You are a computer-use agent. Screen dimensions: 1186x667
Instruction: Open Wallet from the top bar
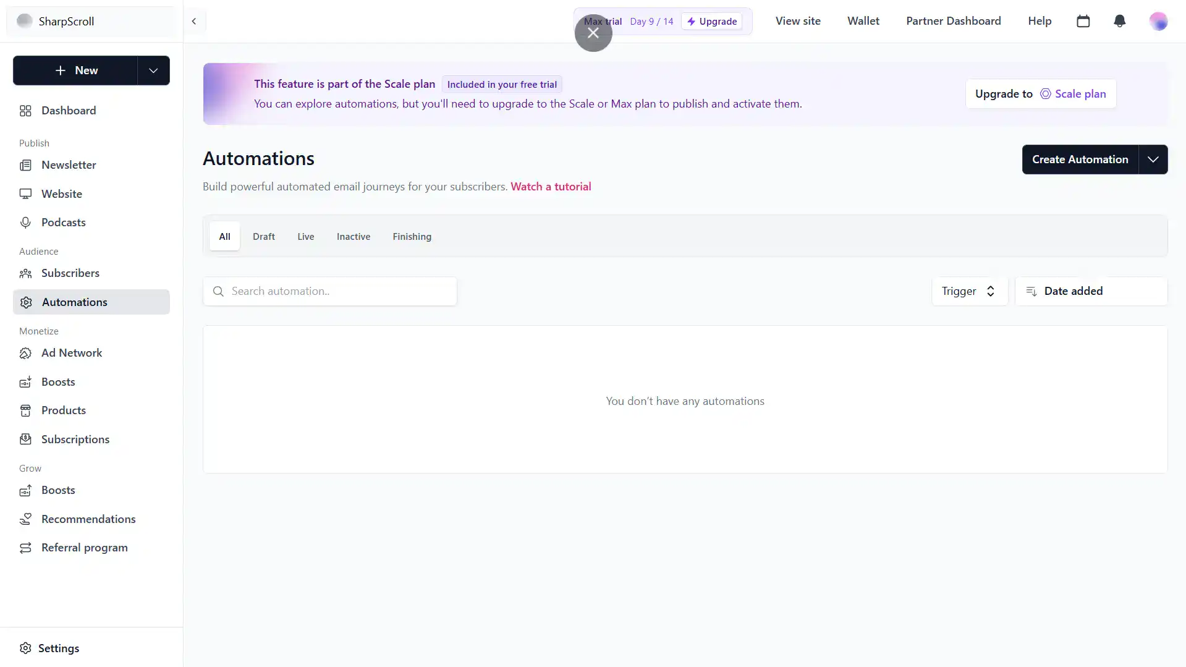coord(863,21)
